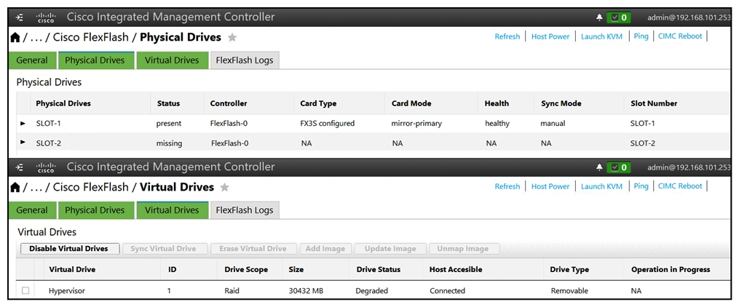
Task: Click Cisco logo in Physical Drives header
Action: click(46, 17)
